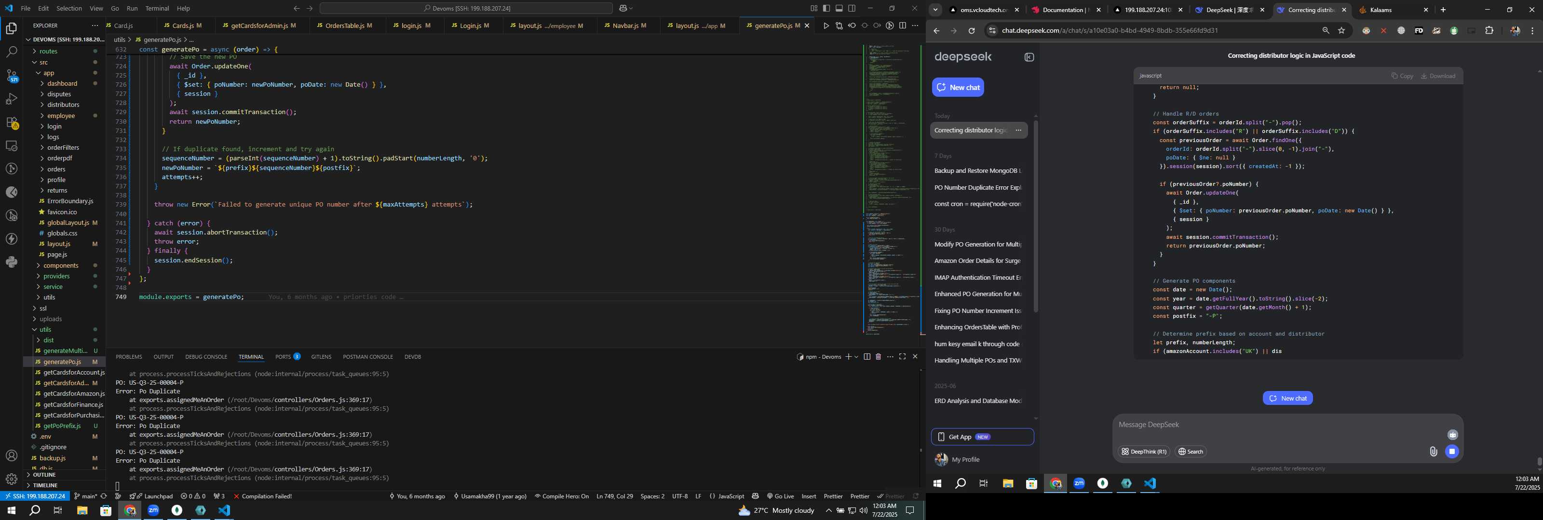Click the VS Code command center search box
Image resolution: width=1543 pixels, height=520 pixels.
[x=466, y=8]
